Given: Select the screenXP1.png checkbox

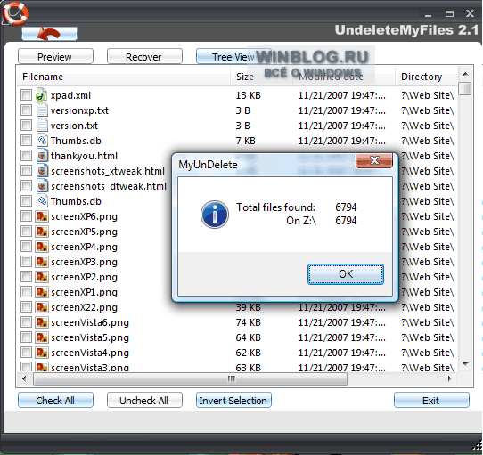Looking at the screenshot, I should point(26,291).
